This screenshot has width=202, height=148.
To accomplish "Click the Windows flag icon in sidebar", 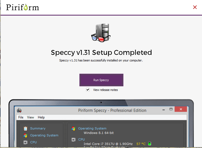I will click(25, 135).
